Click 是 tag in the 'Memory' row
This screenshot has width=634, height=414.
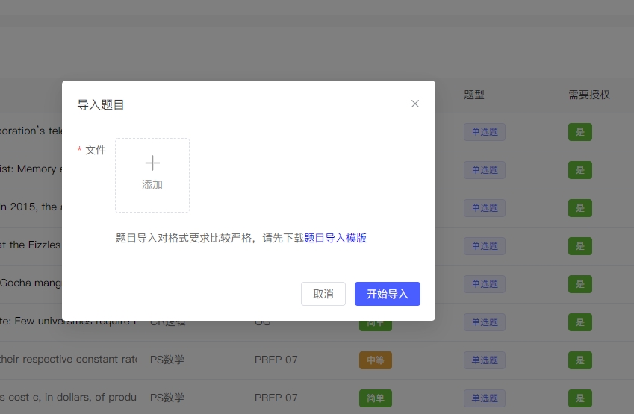coord(579,170)
